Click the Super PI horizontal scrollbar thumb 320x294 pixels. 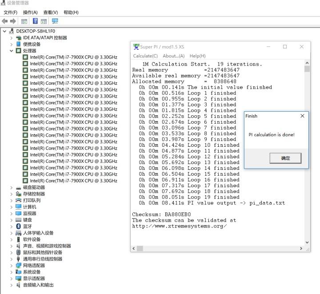coord(140,248)
